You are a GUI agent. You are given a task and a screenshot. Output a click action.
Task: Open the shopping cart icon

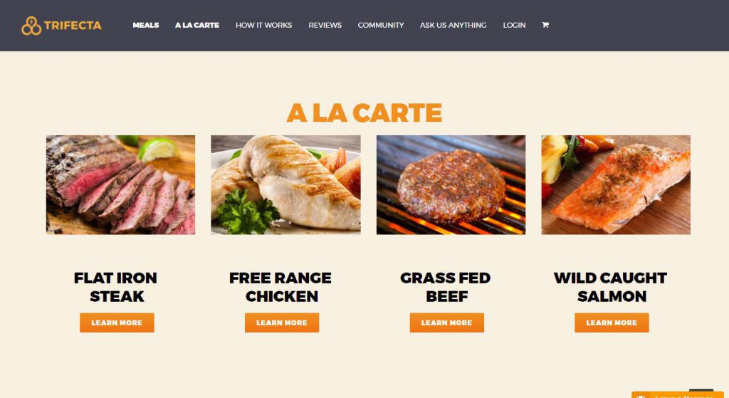(545, 25)
